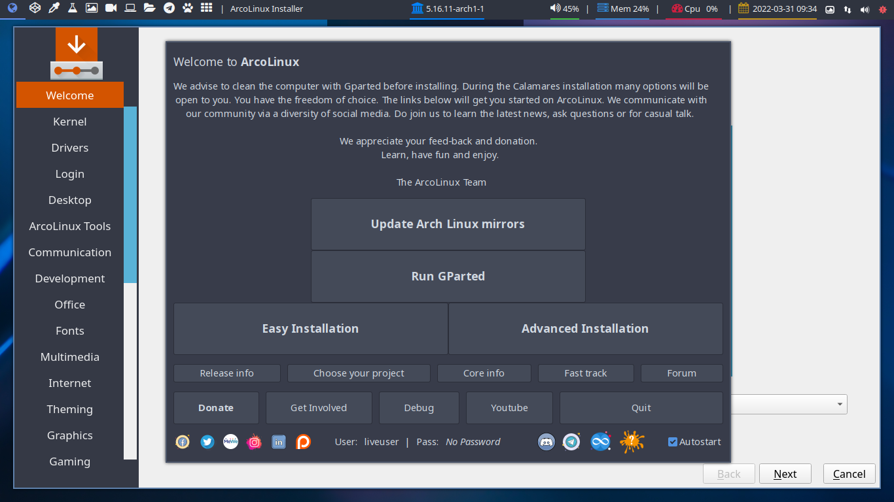Click the memory usage icon in the panel
This screenshot has width=894, height=502.
click(601, 8)
